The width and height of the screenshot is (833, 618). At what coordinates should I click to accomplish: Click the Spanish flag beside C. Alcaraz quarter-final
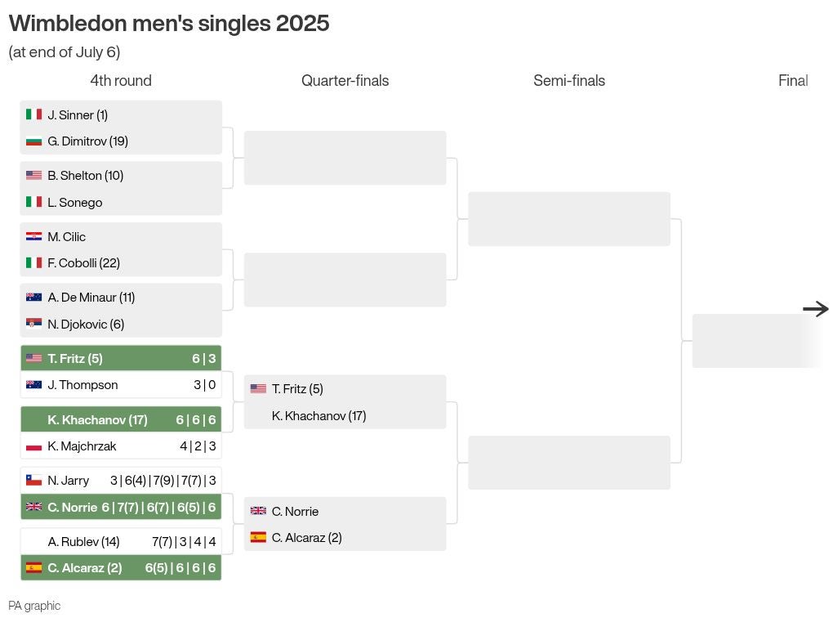point(258,537)
